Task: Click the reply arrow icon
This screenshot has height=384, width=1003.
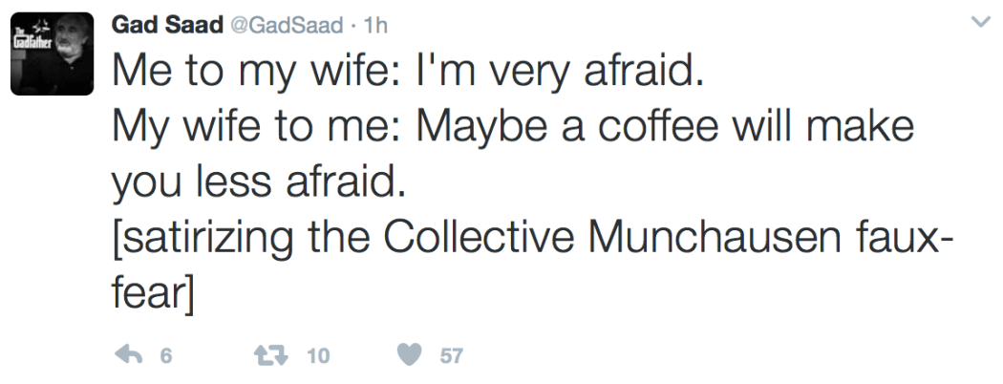Action: click(x=128, y=355)
